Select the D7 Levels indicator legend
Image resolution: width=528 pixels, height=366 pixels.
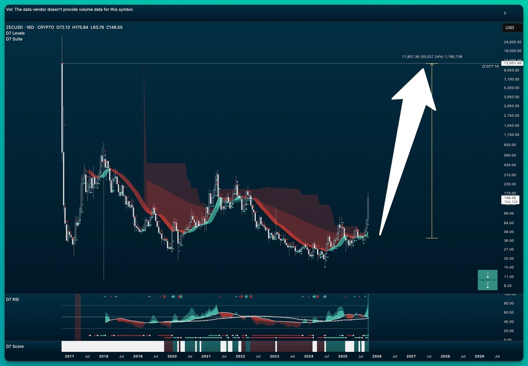15,33
